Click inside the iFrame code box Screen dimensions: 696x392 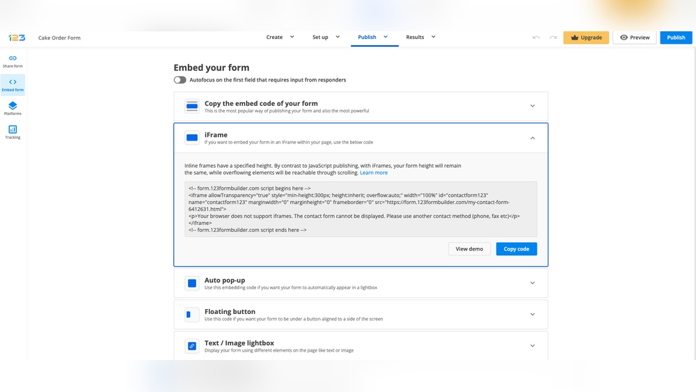361,209
